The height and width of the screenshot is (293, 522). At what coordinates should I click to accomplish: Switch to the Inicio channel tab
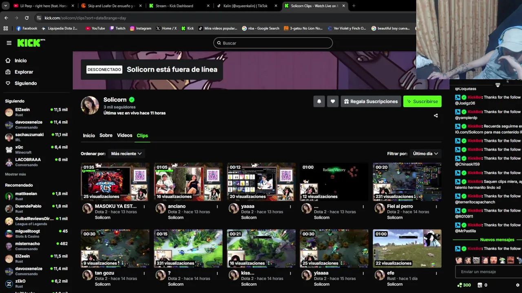pyautogui.click(x=89, y=136)
